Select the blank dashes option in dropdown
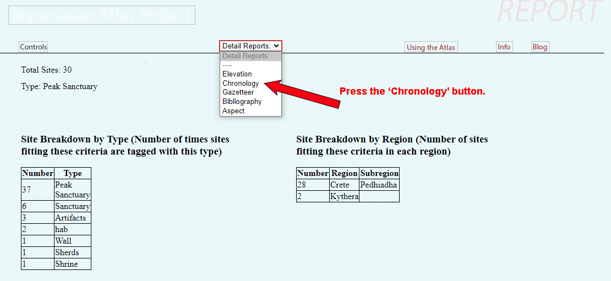Image resolution: width=611 pixels, height=281 pixels. pos(227,65)
